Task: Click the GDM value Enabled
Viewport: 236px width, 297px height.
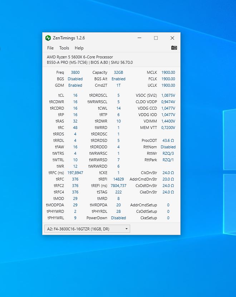Action: pos(75,85)
